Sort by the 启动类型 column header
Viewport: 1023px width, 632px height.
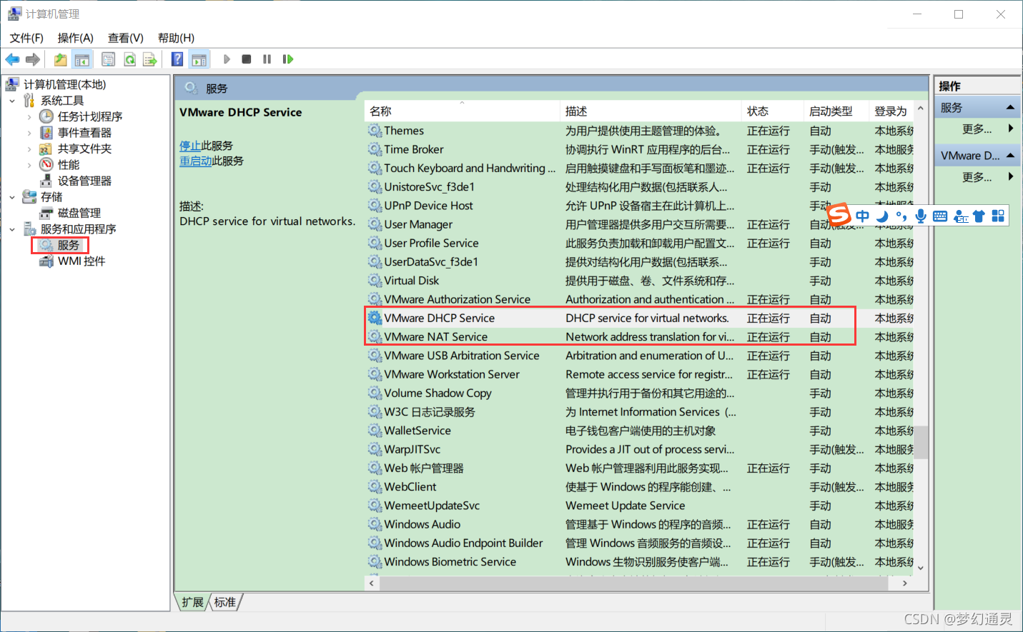tap(836, 111)
